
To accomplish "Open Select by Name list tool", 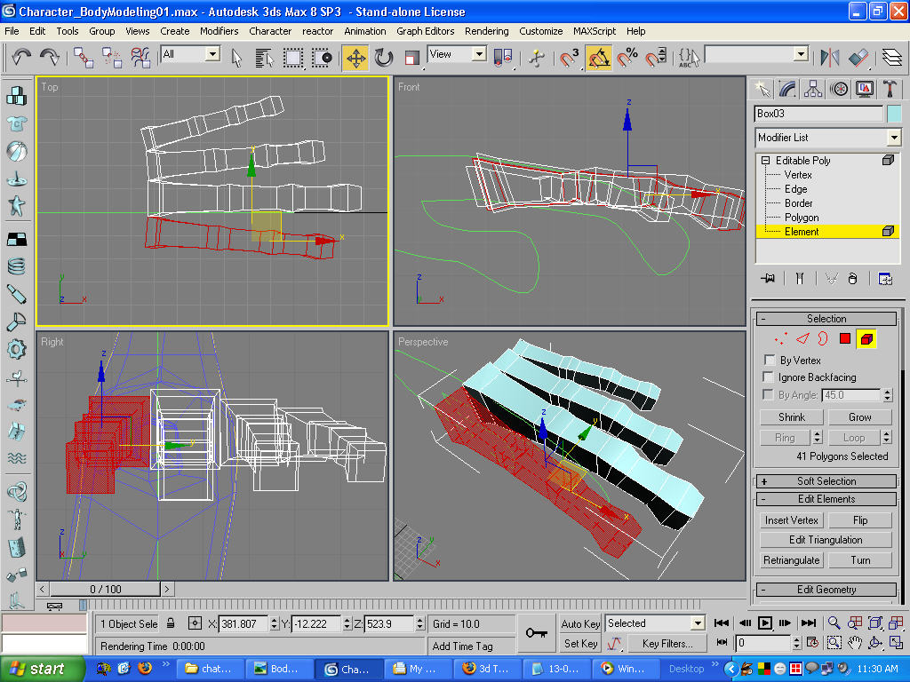I will tap(264, 58).
